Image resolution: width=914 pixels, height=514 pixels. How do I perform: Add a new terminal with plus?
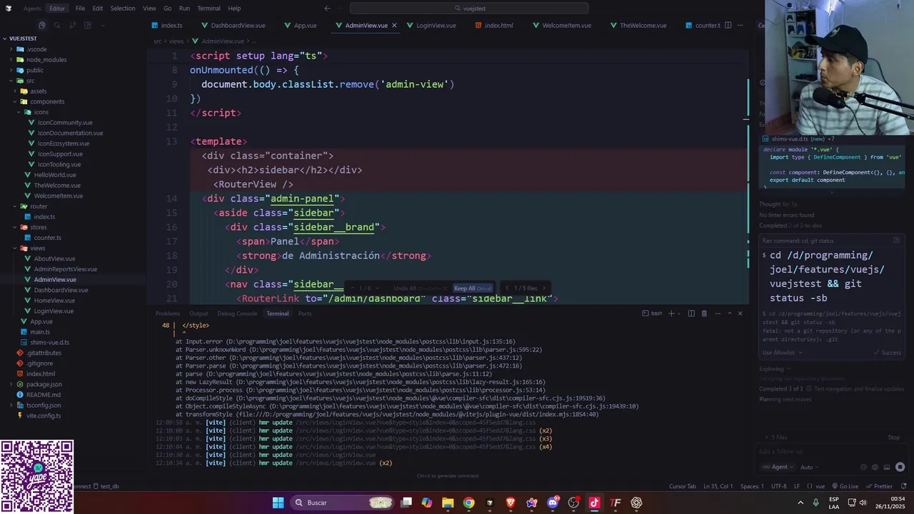pos(671,313)
